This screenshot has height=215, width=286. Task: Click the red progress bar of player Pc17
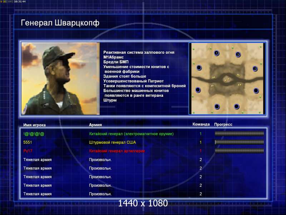[239, 150]
